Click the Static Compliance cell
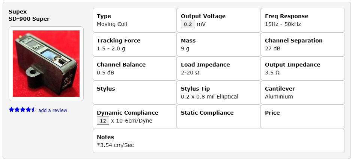Image resolution: width=352 pixels, height=162 pixels. [219, 117]
